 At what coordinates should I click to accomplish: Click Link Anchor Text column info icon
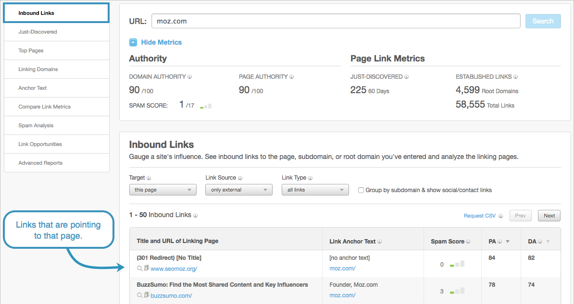tap(380, 242)
